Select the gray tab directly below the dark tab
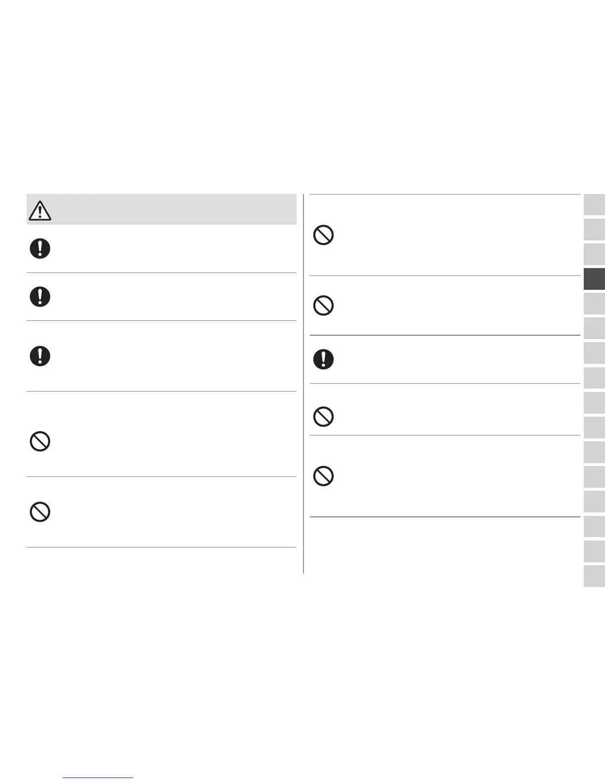Image resolution: width=605 pixels, height=782 pixels. tap(594, 304)
